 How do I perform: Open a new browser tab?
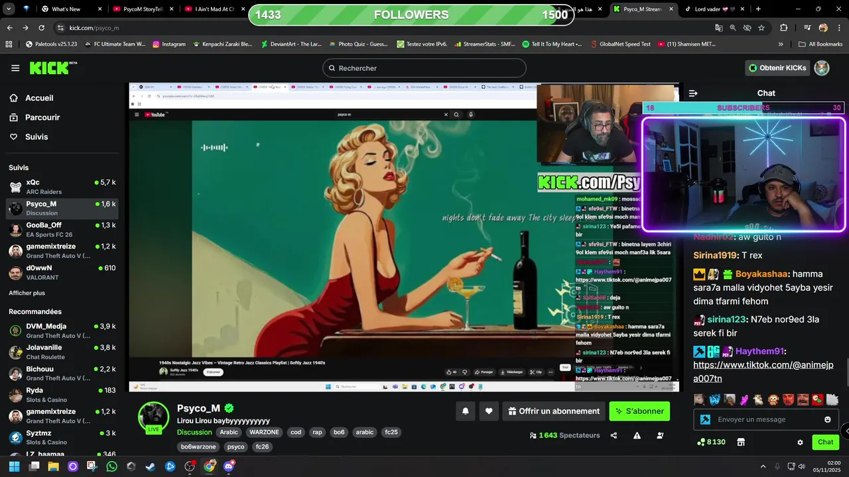tap(758, 9)
